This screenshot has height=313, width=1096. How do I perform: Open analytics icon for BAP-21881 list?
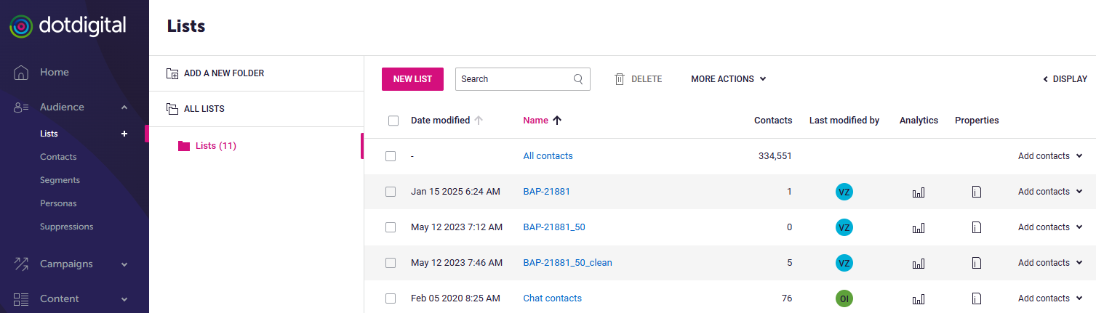(919, 192)
